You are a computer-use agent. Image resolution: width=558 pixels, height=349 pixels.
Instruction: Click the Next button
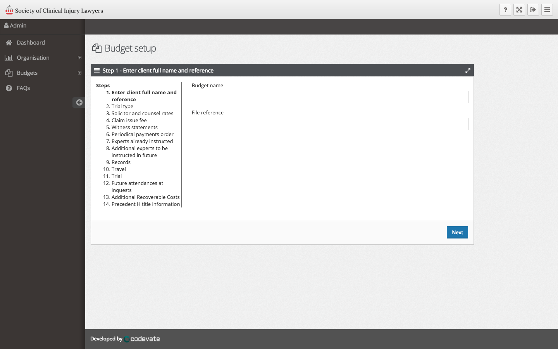(x=457, y=232)
